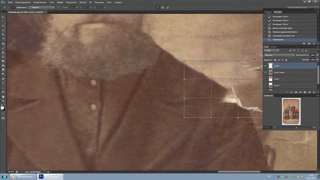Viewport: 320px width, 180px height.
Task: Switch to the Каналы tab
Action: tap(273, 46)
